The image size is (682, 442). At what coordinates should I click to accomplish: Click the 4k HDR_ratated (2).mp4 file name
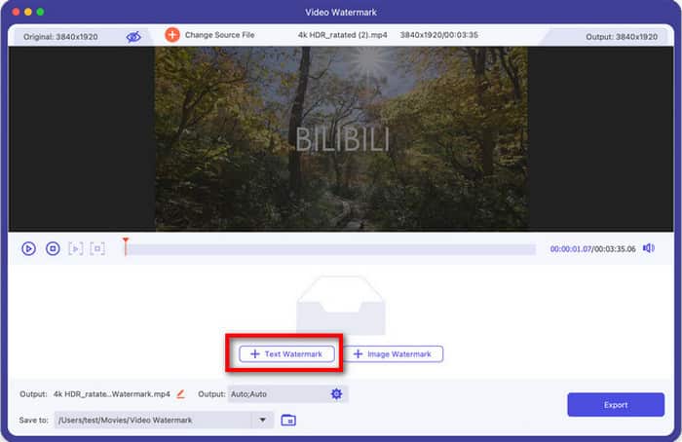pos(343,35)
